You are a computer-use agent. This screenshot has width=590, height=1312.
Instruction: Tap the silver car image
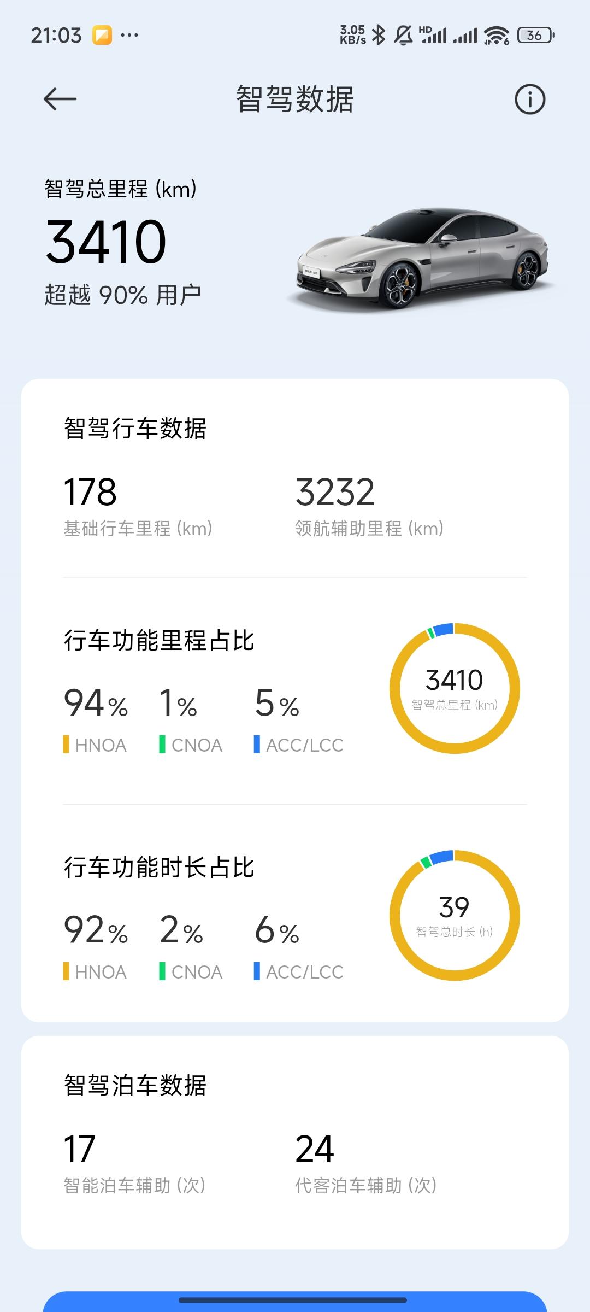[421, 257]
